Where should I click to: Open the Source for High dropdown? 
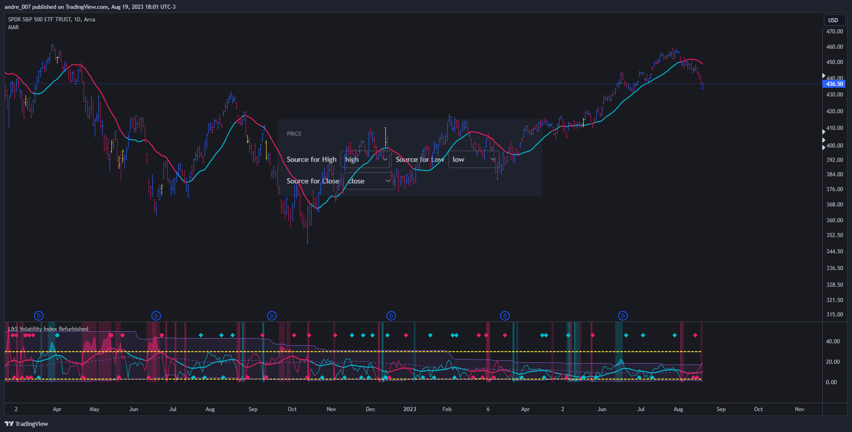[x=366, y=160]
